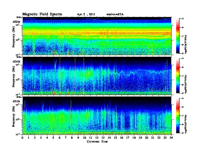Click the 10^0 frequency tick of dH/dt panel
Screen dimensions: 204x158
click(x=18, y=40)
